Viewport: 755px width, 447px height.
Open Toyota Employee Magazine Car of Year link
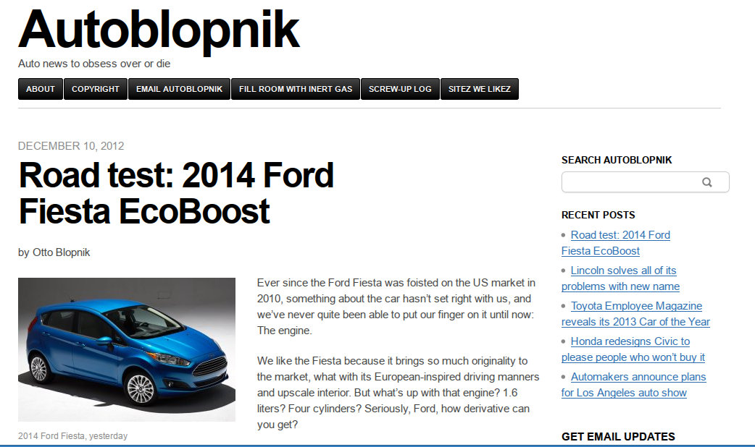pos(635,314)
